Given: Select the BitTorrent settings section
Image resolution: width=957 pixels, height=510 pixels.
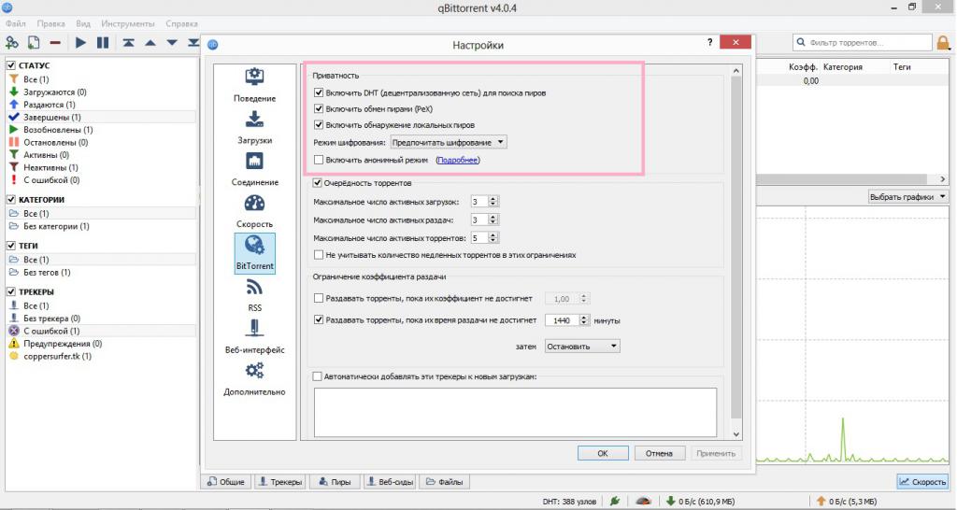Looking at the screenshot, I should point(254,253).
